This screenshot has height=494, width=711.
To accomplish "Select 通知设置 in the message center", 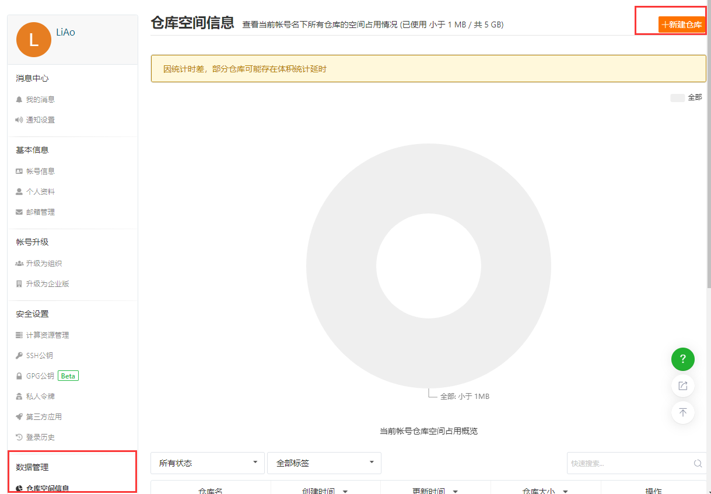I will (40, 120).
